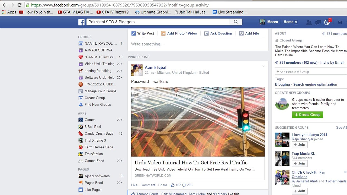347x195 pixels.
Task: Click the TrainStation app icon
Action: (81, 154)
